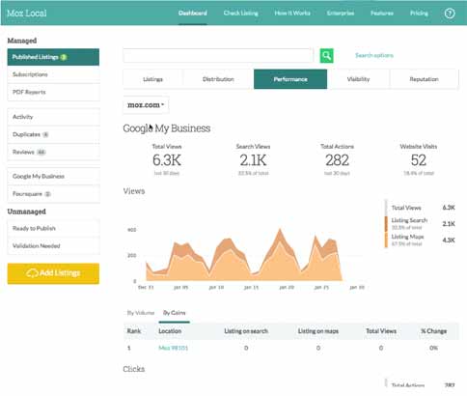467x396 pixels.
Task: Open Validation Needed list
Action: pyautogui.click(x=53, y=246)
